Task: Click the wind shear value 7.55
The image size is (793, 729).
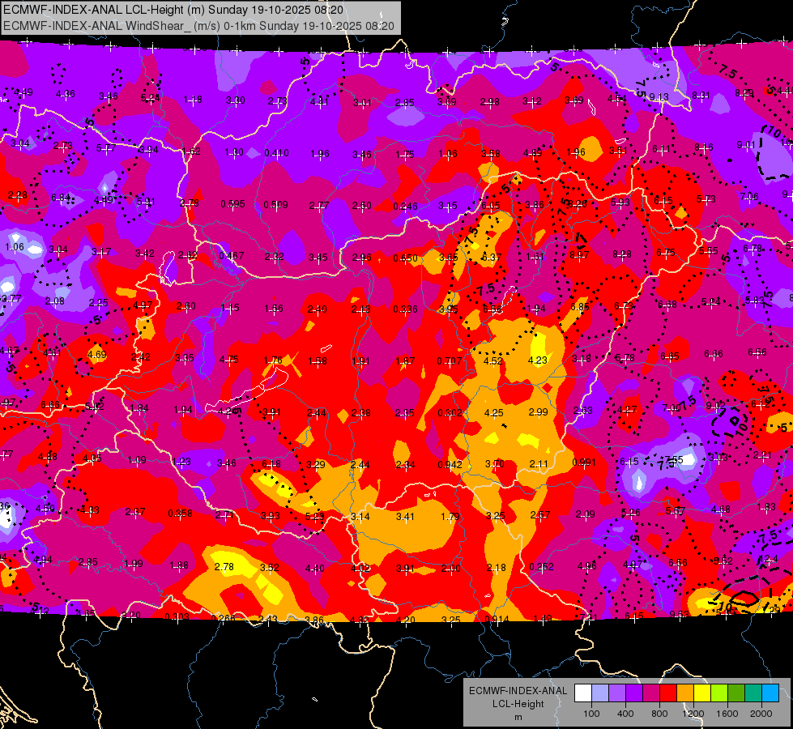Action: pyautogui.click(x=674, y=460)
